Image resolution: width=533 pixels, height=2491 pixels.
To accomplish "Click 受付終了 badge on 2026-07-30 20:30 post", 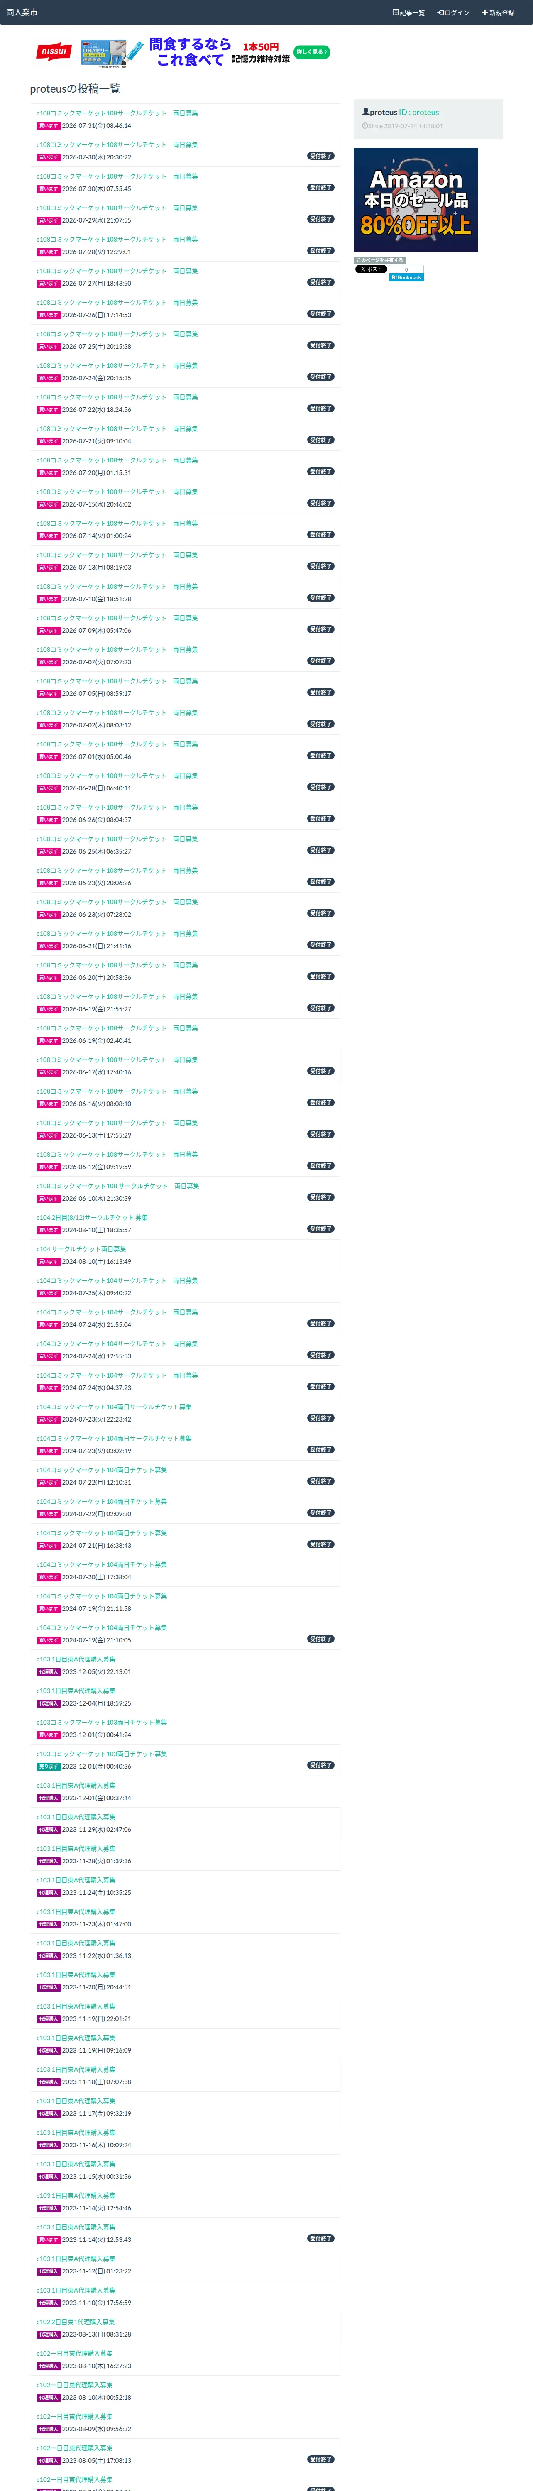I will click(321, 156).
